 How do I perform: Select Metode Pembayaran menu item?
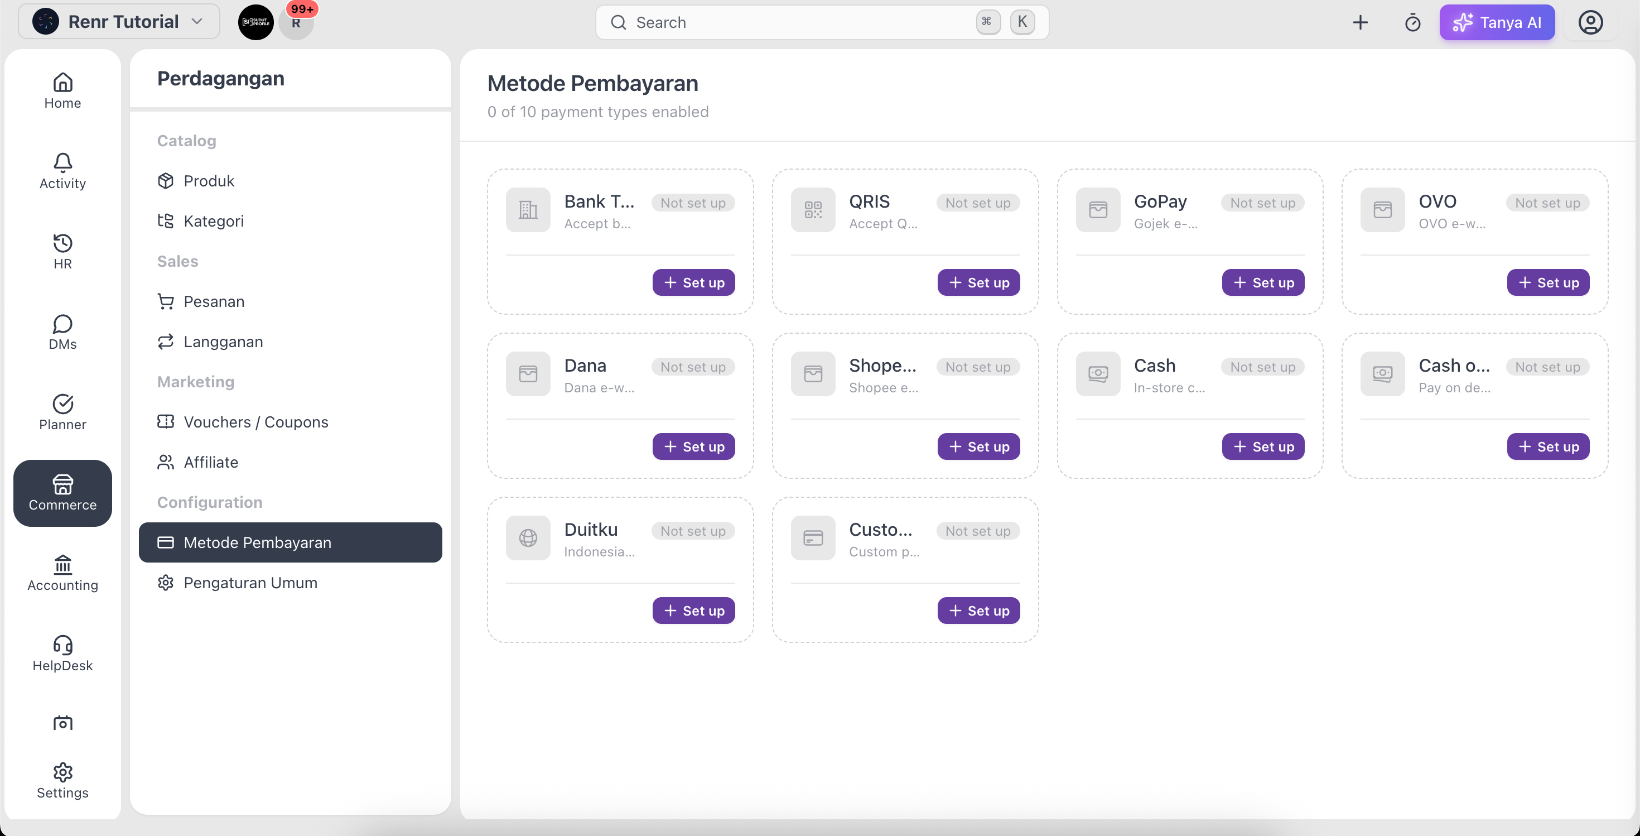click(290, 542)
